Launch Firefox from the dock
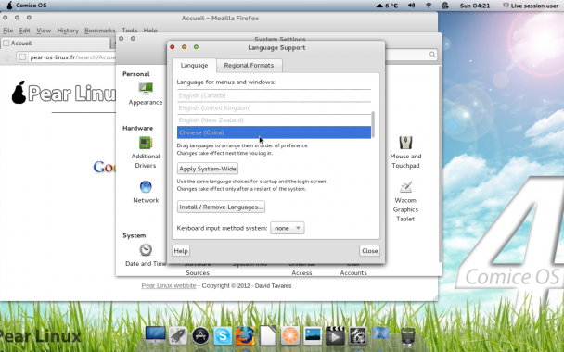 (245, 336)
